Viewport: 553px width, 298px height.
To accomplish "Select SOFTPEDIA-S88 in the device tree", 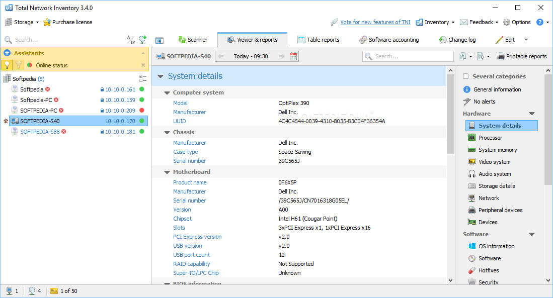I will 78,132.
